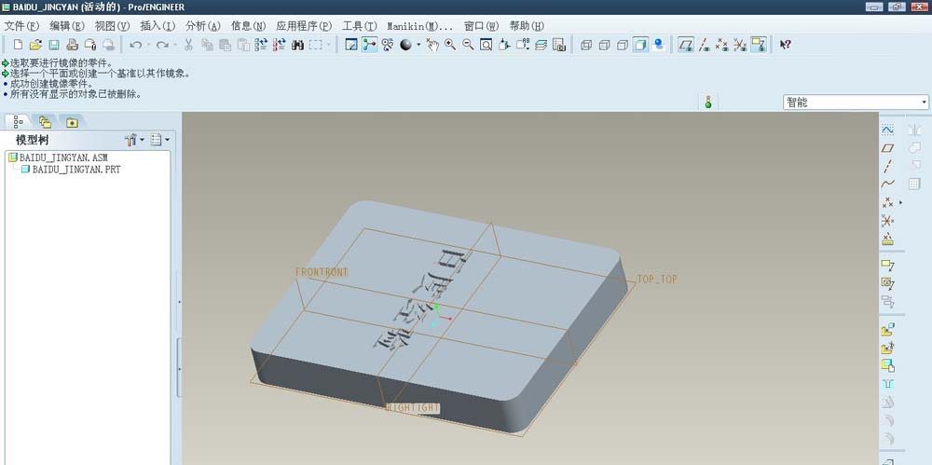Create datum points from right toolbar

point(887,203)
